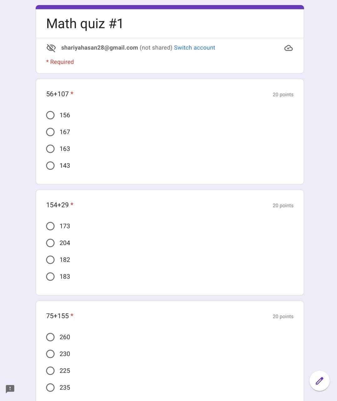Click the report problem feedback icon
337x401 pixels.
click(x=10, y=389)
